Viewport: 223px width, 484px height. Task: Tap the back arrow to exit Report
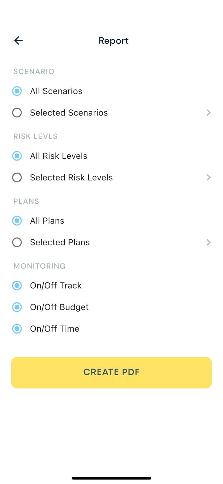click(18, 40)
